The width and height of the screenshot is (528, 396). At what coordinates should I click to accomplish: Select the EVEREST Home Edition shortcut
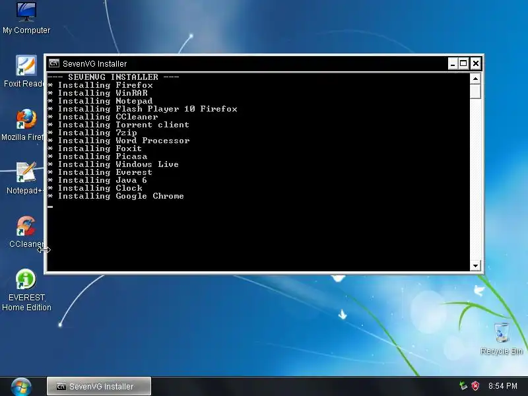[x=26, y=290]
